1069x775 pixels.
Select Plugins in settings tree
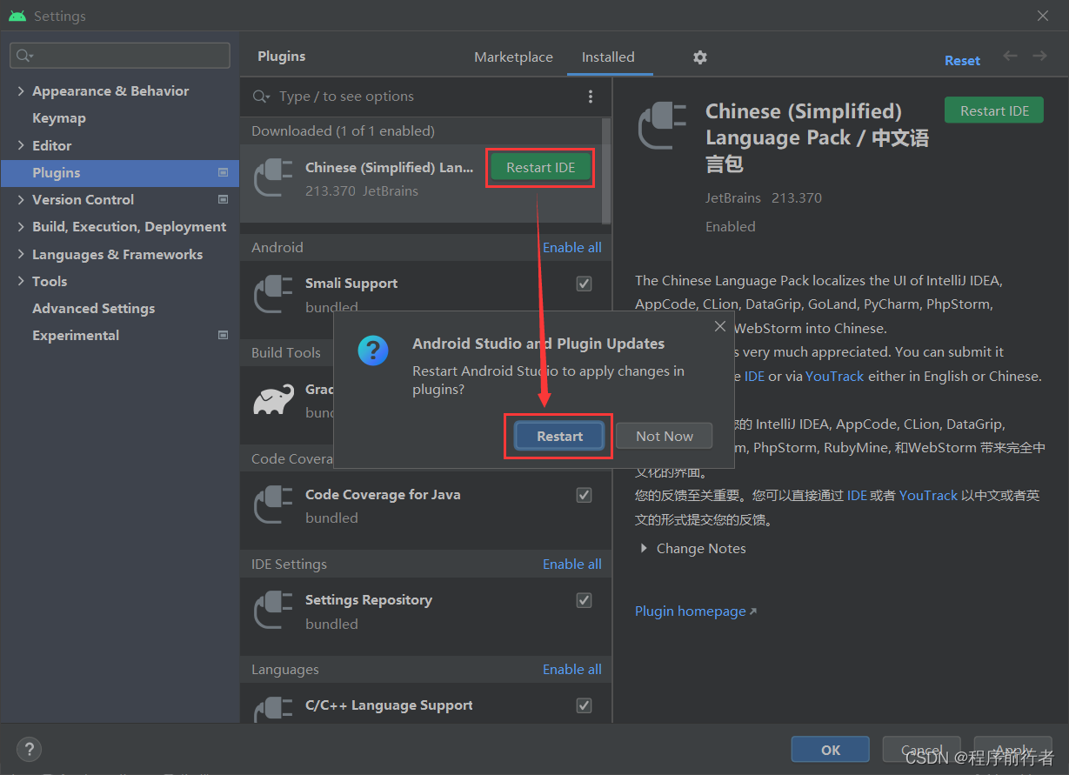click(119, 172)
